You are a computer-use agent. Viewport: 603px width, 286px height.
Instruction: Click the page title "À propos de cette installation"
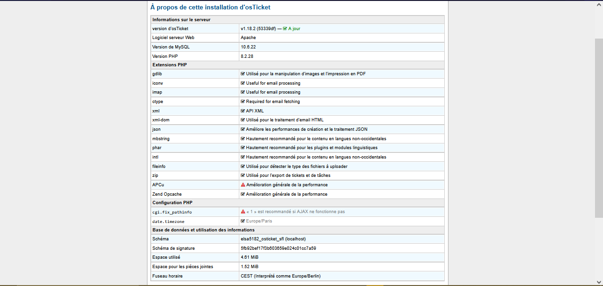point(210,8)
